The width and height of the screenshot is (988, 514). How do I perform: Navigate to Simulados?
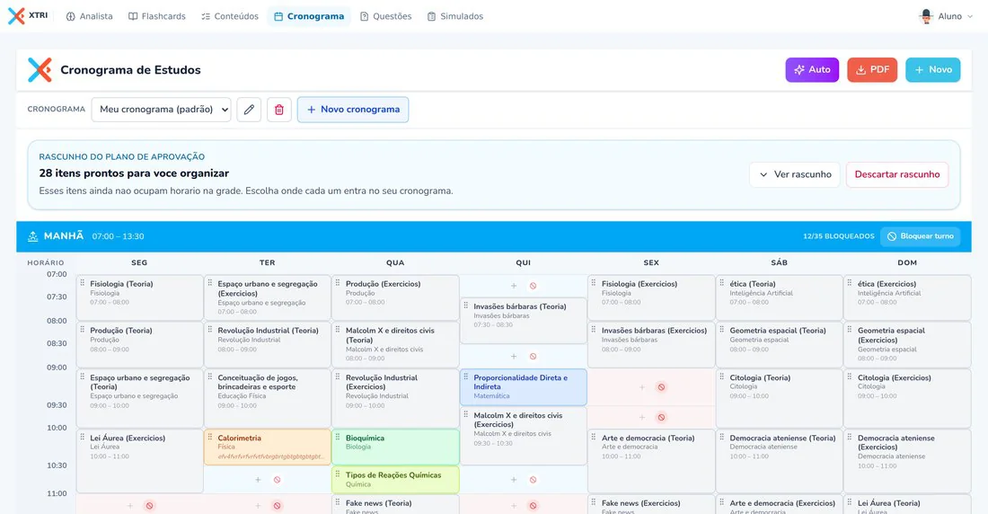pyautogui.click(x=455, y=16)
